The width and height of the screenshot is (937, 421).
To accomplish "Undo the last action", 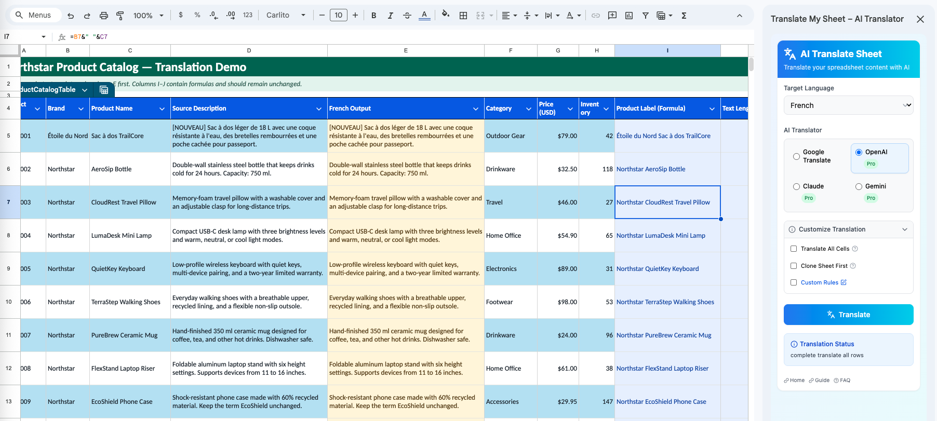I will (71, 16).
